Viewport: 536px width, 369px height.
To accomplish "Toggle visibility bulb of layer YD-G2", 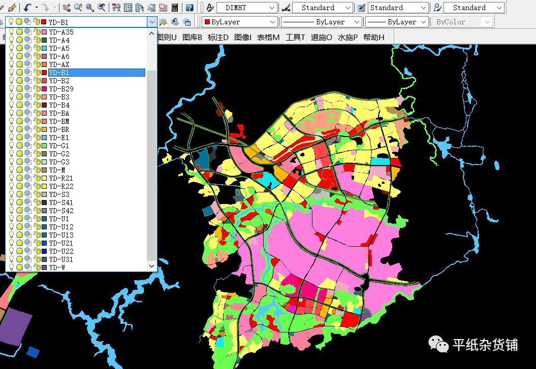I will point(11,154).
